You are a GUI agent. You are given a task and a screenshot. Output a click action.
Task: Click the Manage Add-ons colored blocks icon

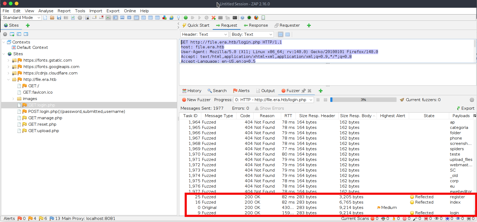click(165, 18)
